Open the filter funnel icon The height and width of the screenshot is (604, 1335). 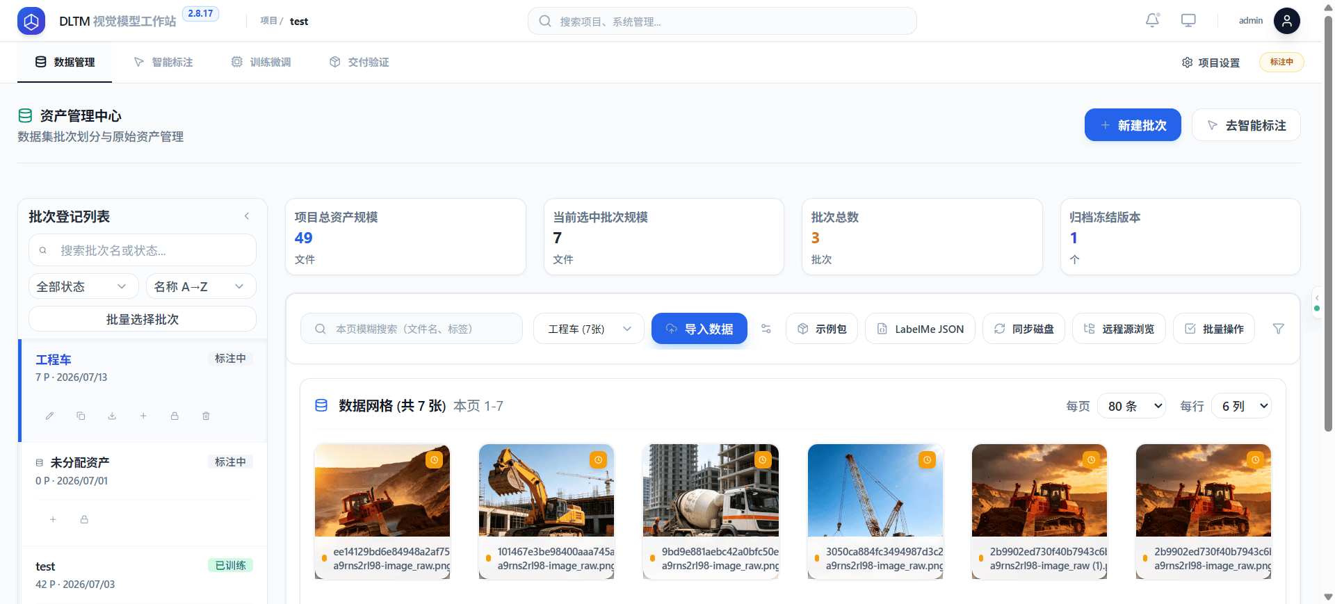tap(1278, 329)
